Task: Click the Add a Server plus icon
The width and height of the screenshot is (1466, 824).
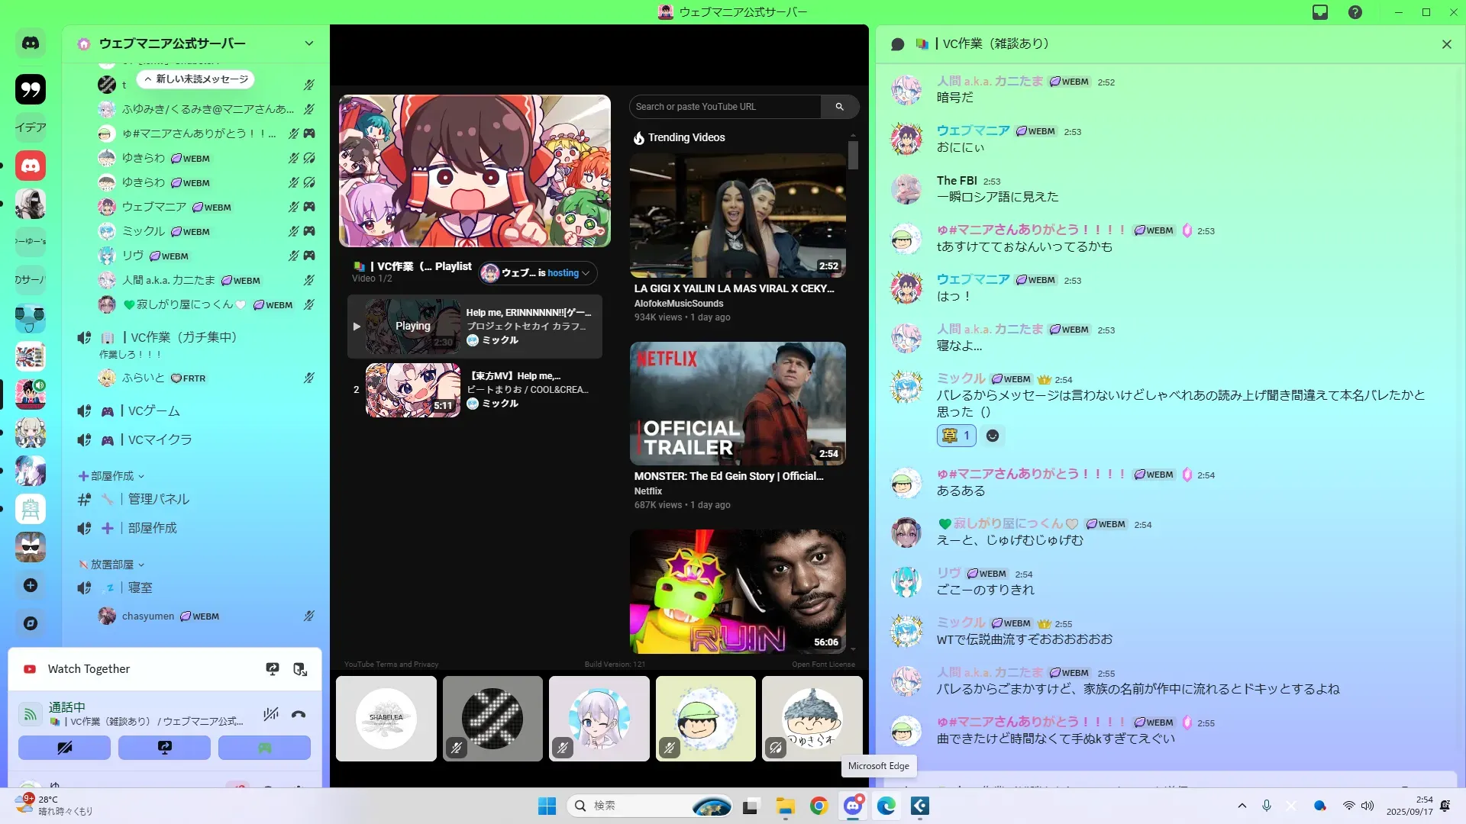Action: [x=31, y=585]
